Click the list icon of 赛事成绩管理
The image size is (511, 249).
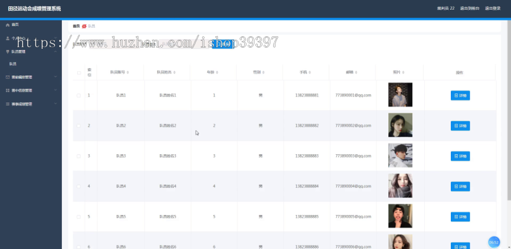tap(7, 104)
